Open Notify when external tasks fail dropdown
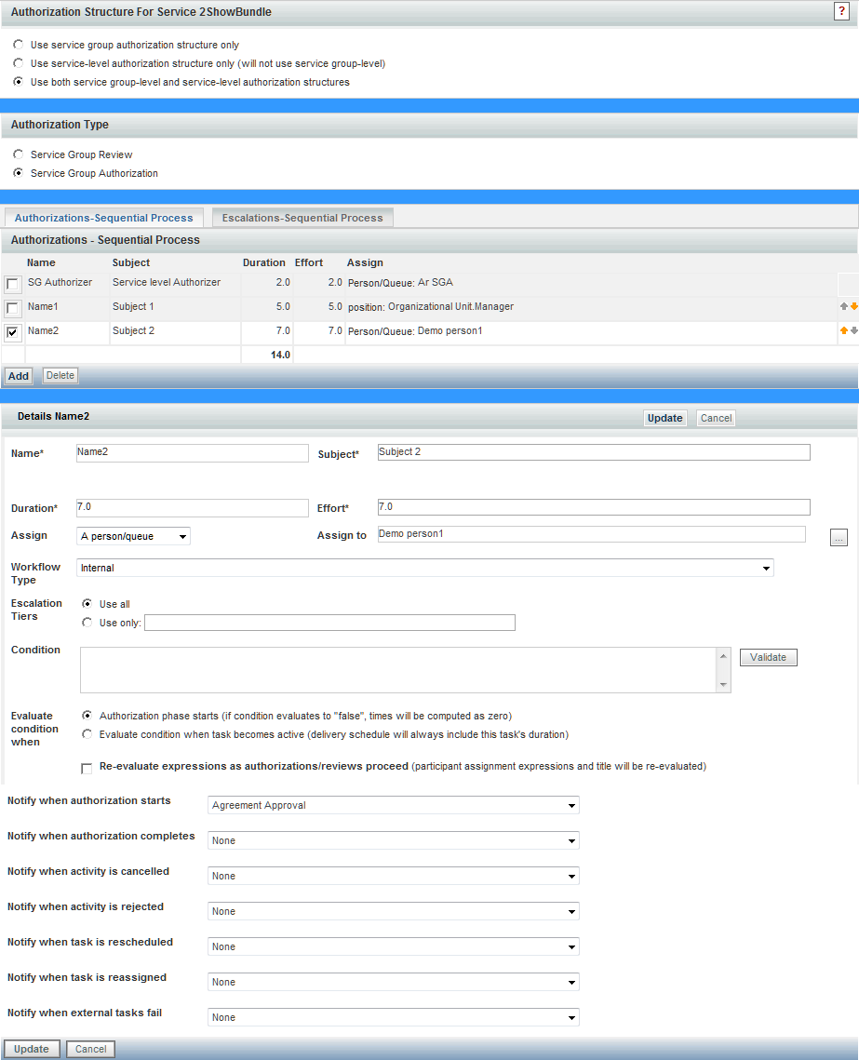Image resolution: width=859 pixels, height=1060 pixels. [394, 1017]
